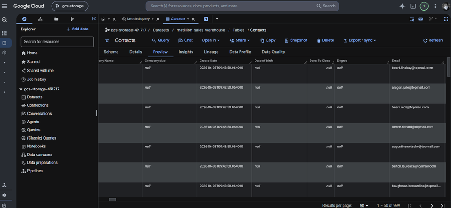The height and width of the screenshot is (208, 451).
Task: Close the home tab
Action: tap(114, 19)
